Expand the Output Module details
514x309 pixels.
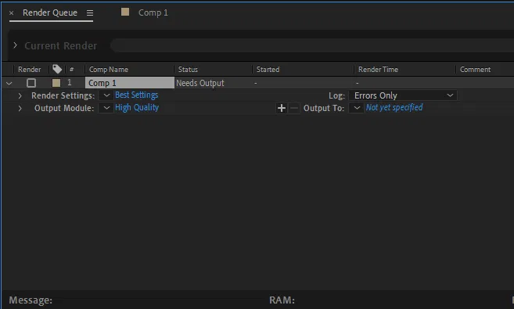20,108
